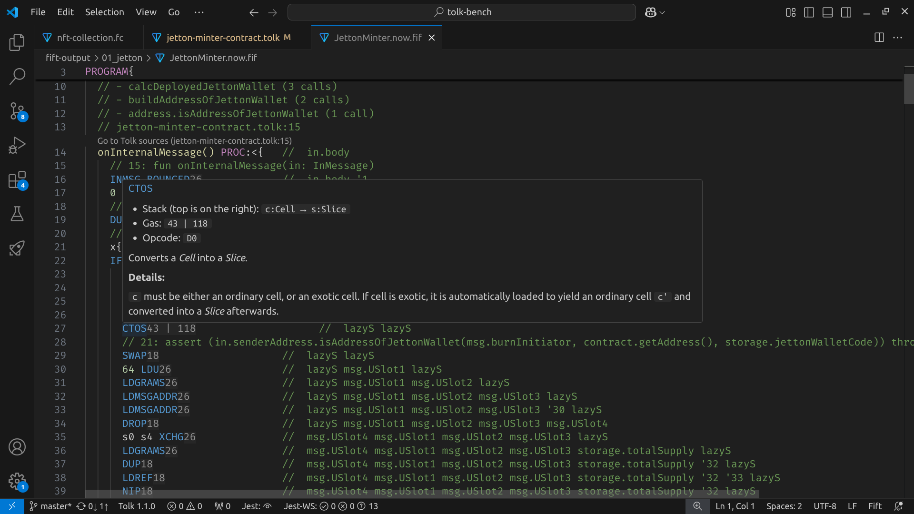Click the Go to Tolk sources code lens
This screenshot has width=914, height=514.
195,141
